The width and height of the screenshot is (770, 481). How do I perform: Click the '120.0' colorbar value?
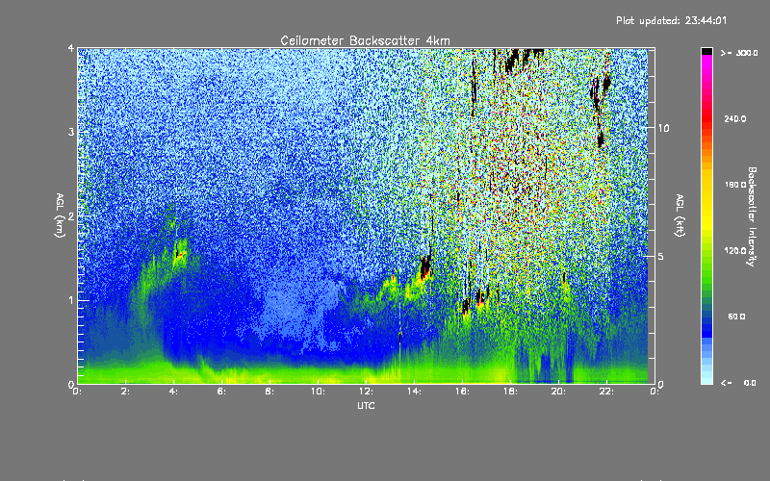click(735, 251)
